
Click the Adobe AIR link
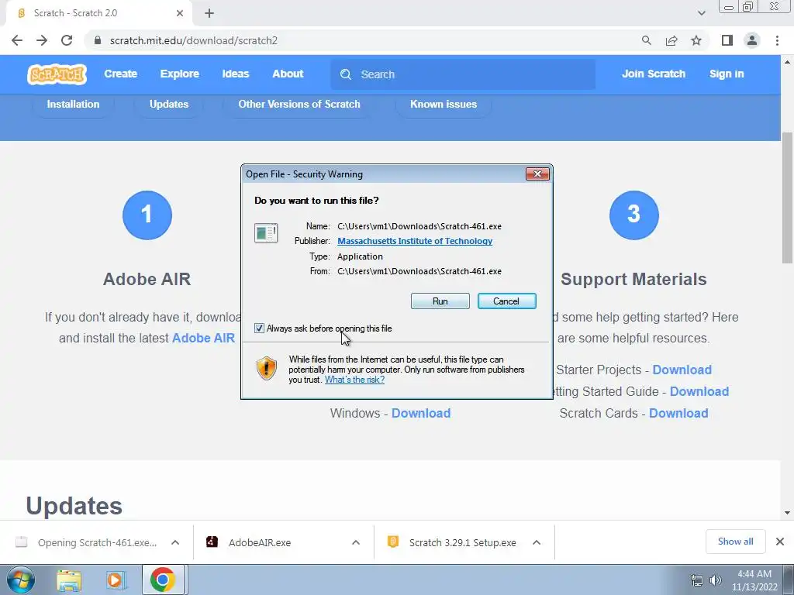(204, 338)
